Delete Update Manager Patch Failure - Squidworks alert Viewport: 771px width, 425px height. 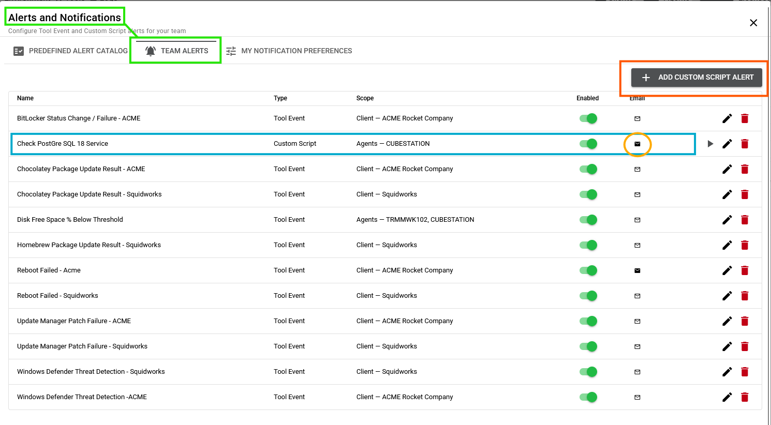click(745, 346)
